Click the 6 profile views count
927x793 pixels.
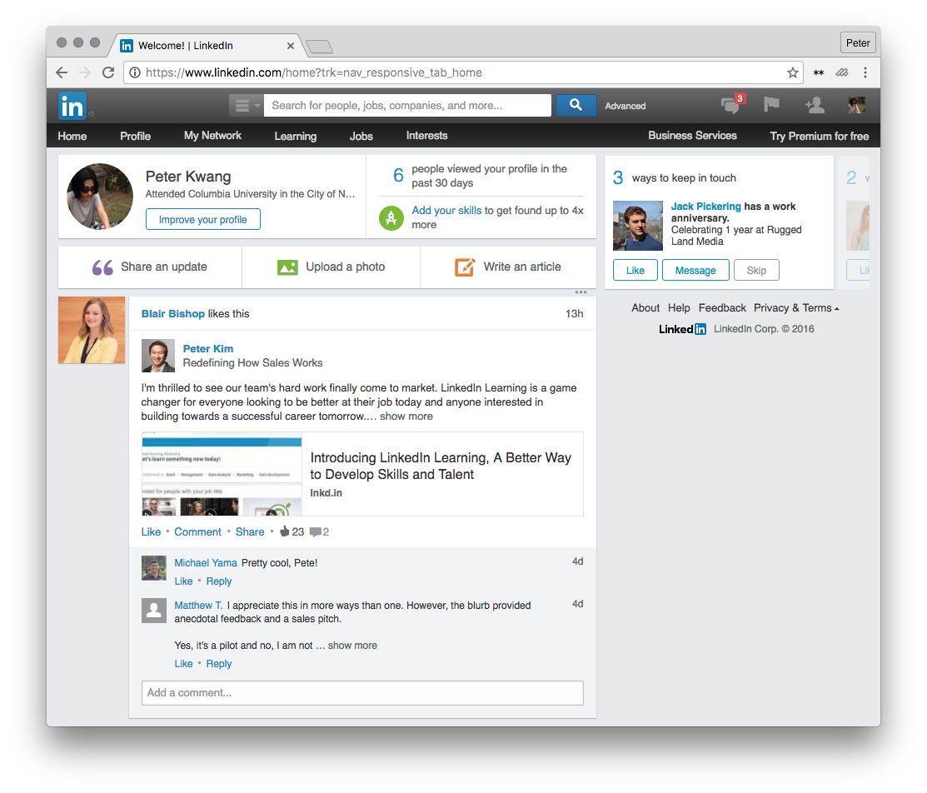pos(398,176)
